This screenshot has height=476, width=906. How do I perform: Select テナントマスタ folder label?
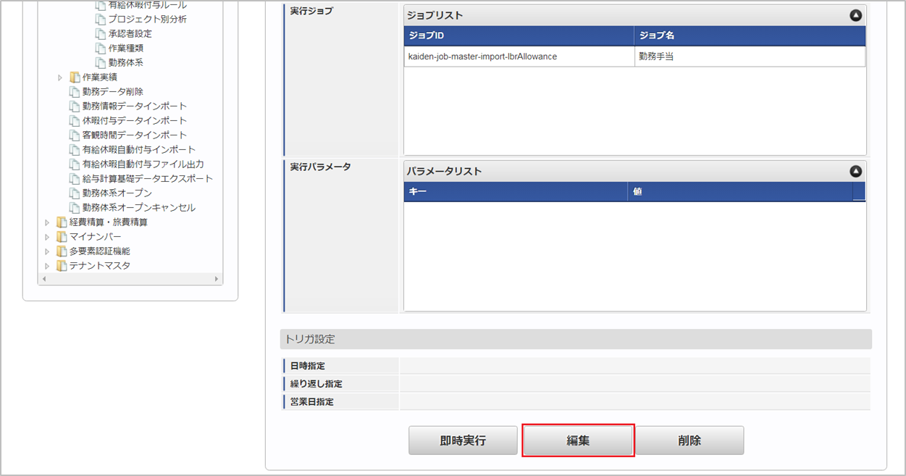click(x=100, y=266)
